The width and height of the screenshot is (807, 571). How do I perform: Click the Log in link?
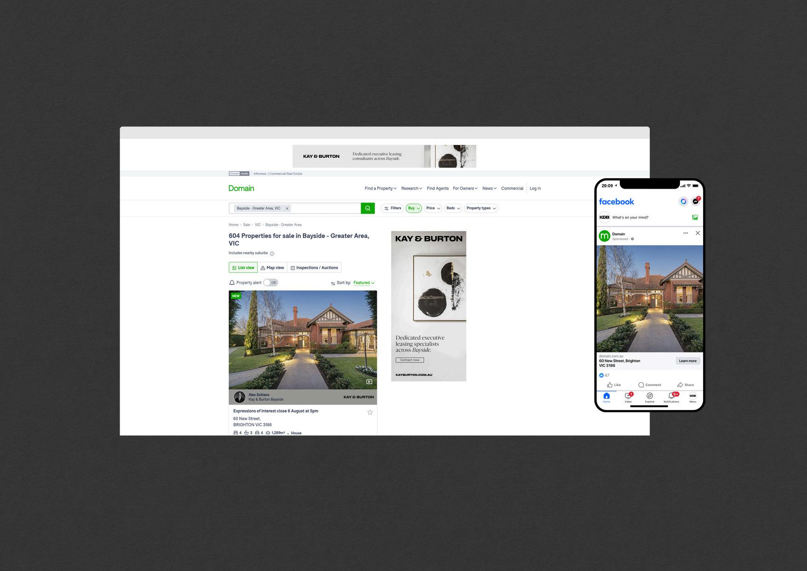click(x=535, y=188)
